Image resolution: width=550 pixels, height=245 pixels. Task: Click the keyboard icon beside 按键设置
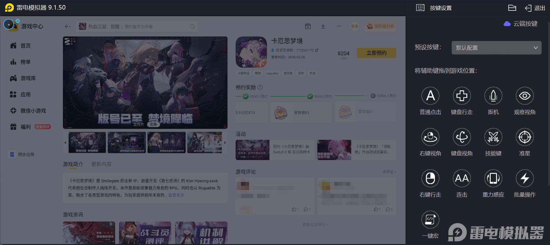[420, 8]
